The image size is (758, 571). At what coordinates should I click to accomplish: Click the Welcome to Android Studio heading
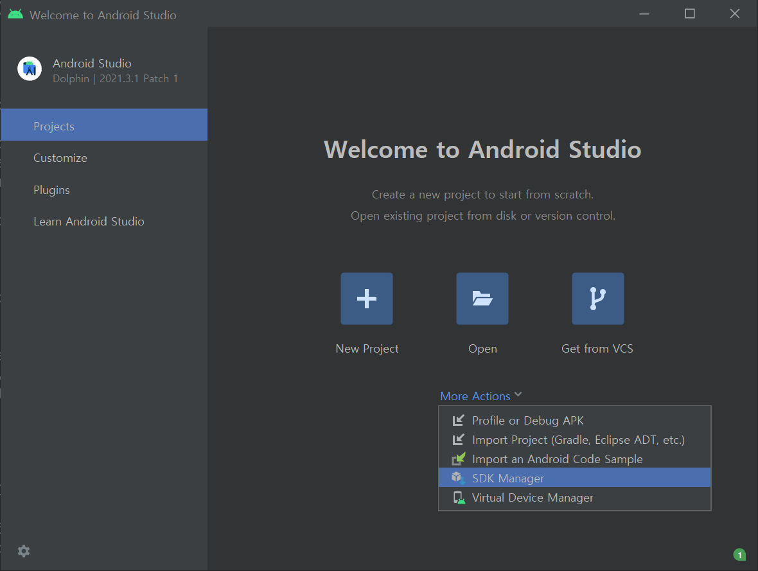coord(482,150)
